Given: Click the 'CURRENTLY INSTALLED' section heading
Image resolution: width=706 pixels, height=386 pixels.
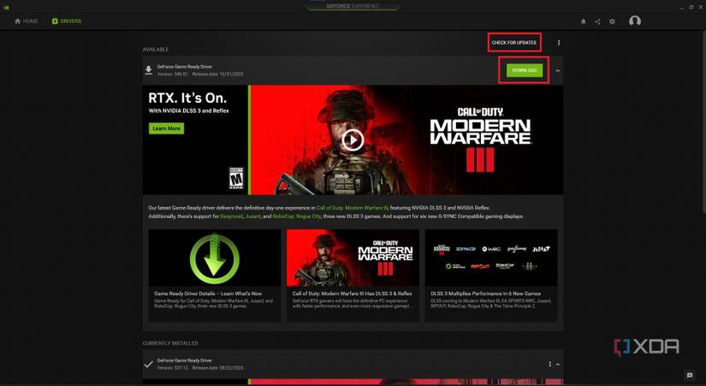Looking at the screenshot, I should (x=170, y=343).
